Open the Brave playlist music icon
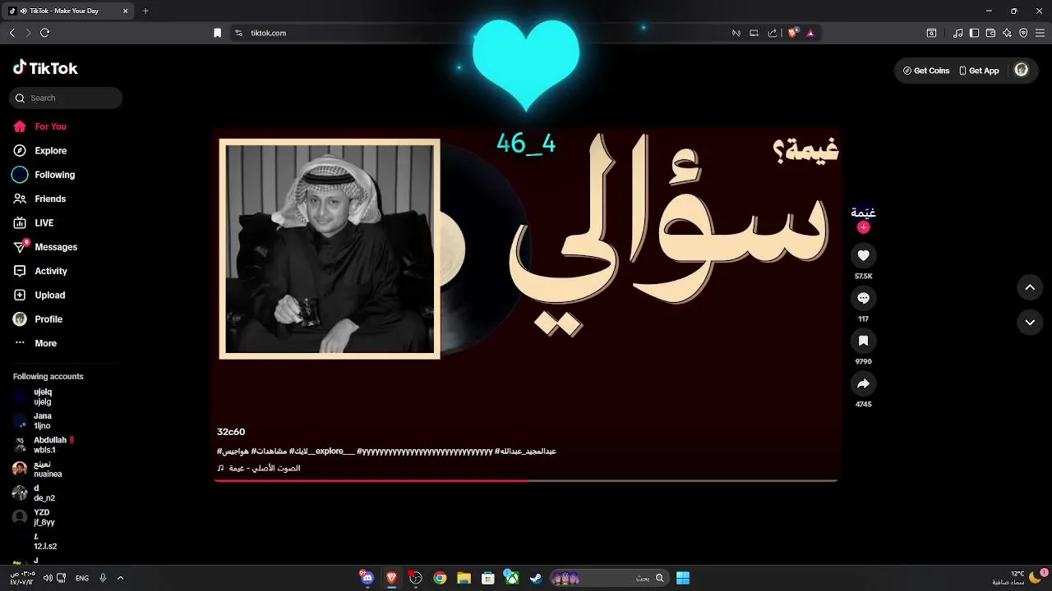The image size is (1052, 591). [957, 33]
